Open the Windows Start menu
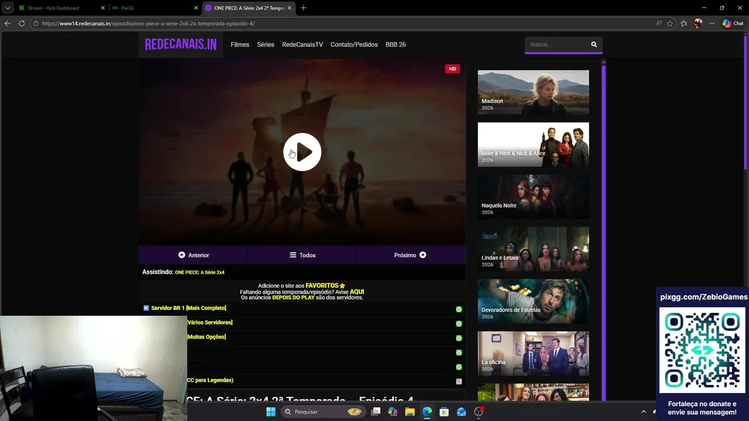This screenshot has width=749, height=421. [271, 412]
